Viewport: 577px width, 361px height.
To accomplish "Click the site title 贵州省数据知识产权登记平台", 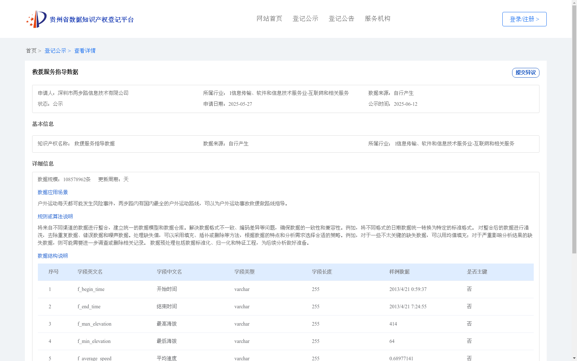I will (92, 19).
